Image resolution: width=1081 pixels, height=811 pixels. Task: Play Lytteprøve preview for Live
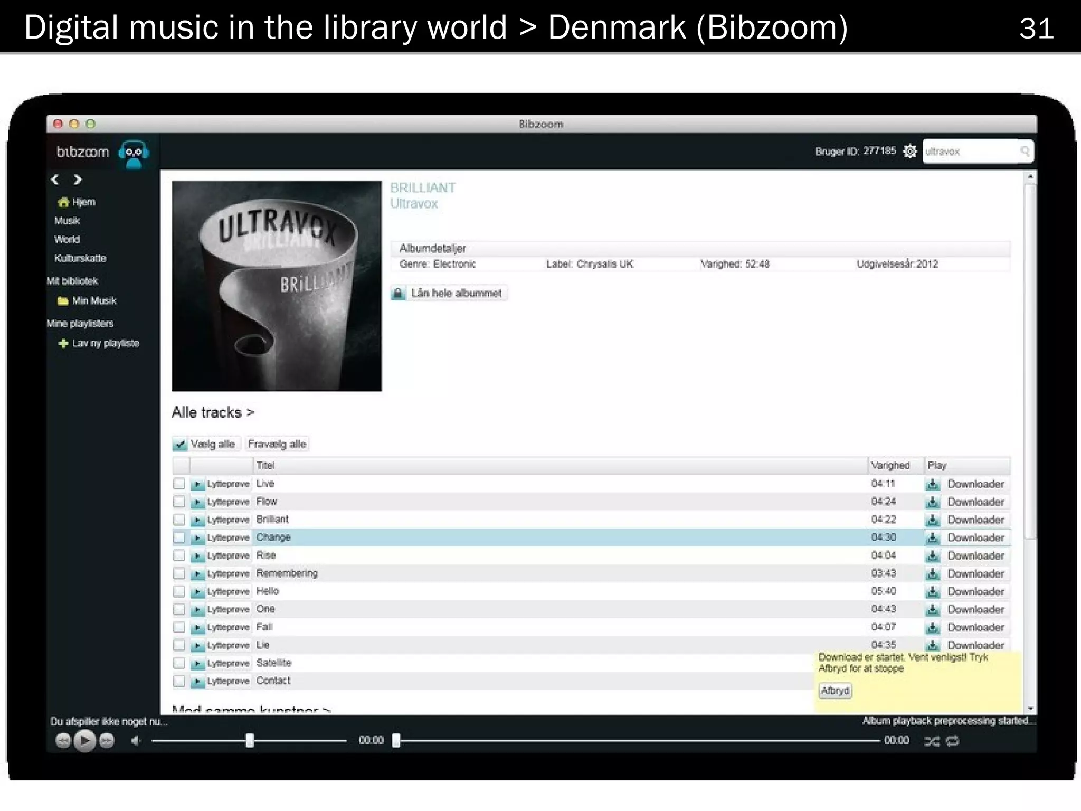(197, 484)
